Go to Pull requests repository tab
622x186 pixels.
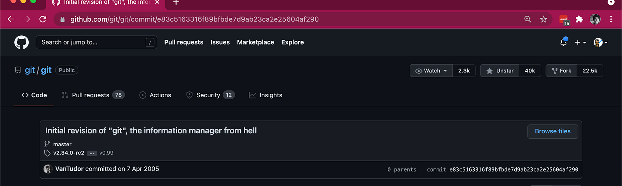[93, 95]
